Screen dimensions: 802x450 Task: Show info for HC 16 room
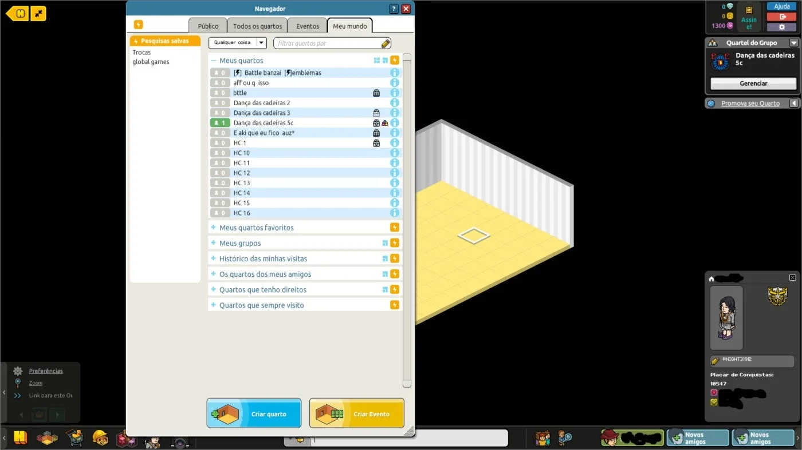pos(394,213)
